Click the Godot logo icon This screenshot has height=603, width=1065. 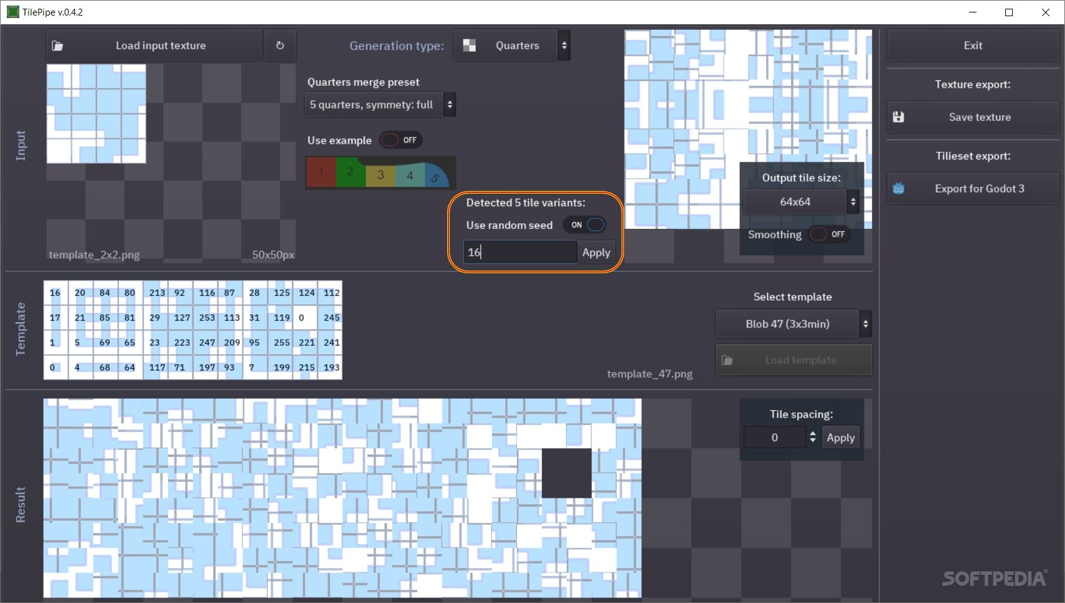coord(898,189)
